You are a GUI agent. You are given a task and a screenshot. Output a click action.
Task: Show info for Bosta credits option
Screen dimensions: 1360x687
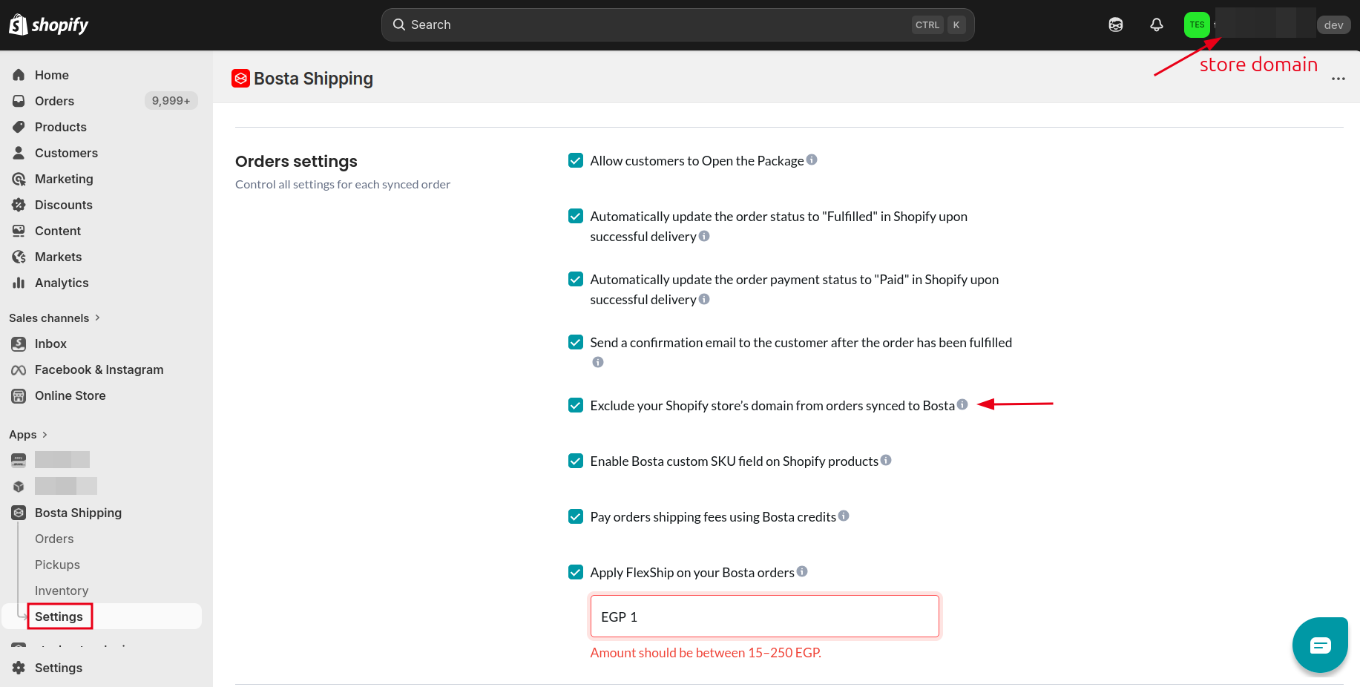(x=844, y=516)
